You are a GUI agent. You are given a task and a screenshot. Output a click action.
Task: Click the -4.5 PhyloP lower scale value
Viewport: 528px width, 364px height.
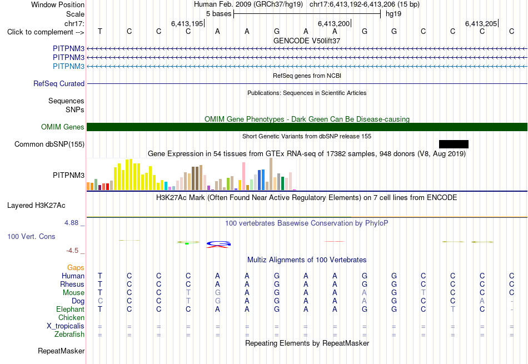[72, 251]
